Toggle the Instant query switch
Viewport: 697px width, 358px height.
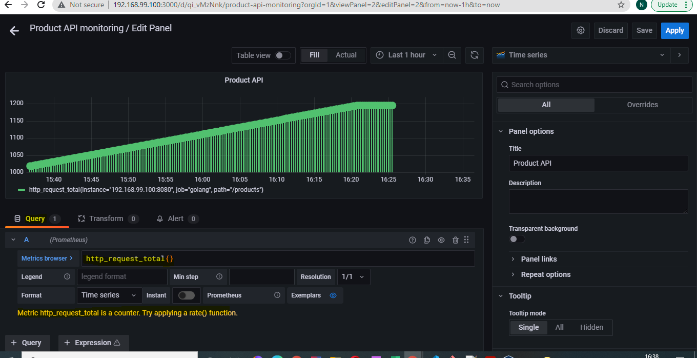click(x=186, y=295)
